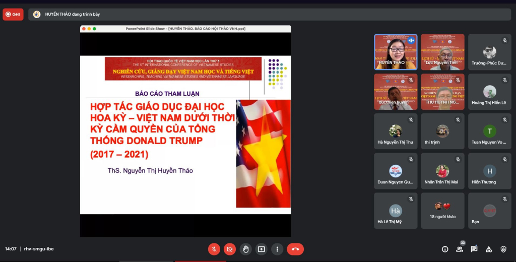Select Hoàng Thị Hiền Lê participant tile

pyautogui.click(x=490, y=92)
